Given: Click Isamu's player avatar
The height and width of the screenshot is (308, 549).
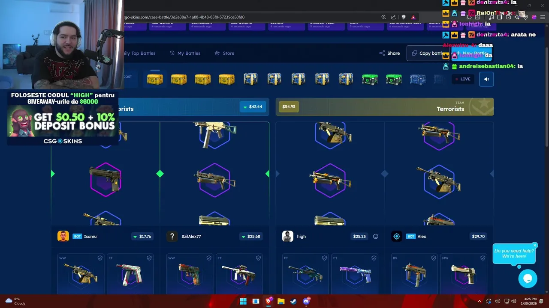Looking at the screenshot, I should point(63,236).
